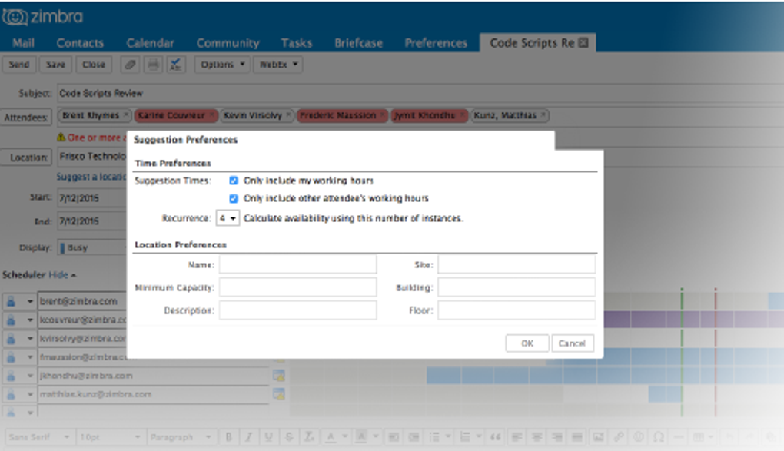The width and height of the screenshot is (784, 451).
Task: Click OK in Suggestion Preferences dialog
Action: 527,343
